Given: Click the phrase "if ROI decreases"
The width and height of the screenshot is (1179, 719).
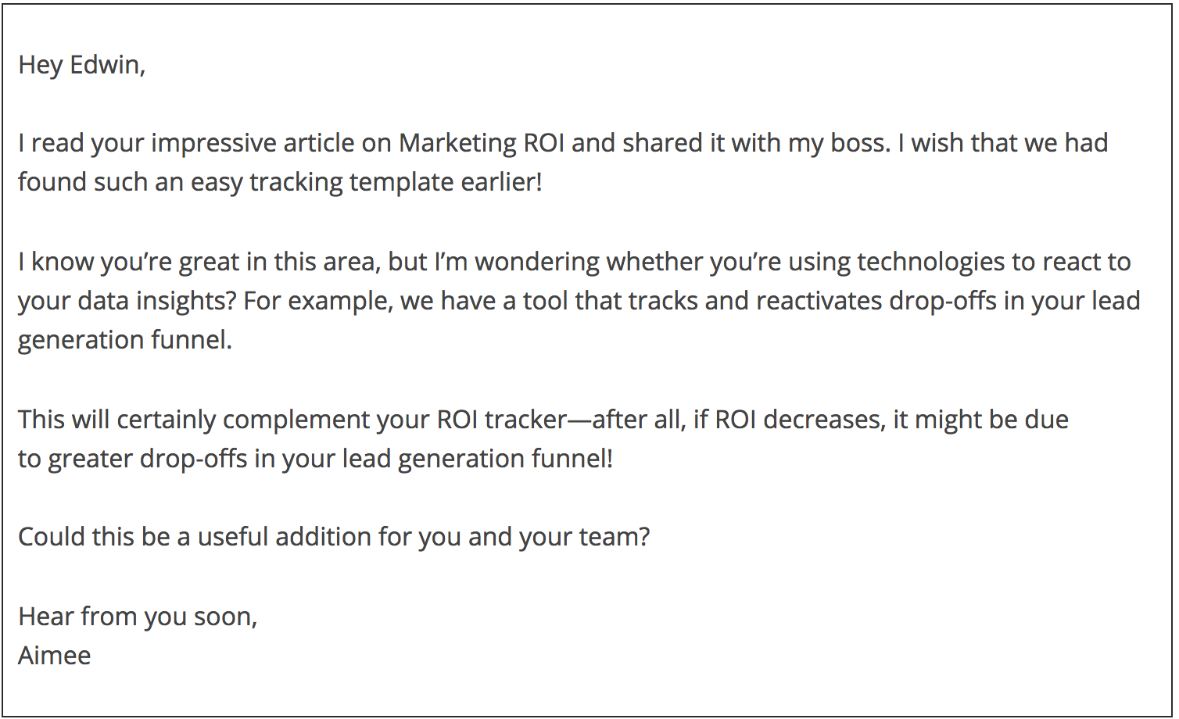Looking at the screenshot, I should tap(789, 420).
